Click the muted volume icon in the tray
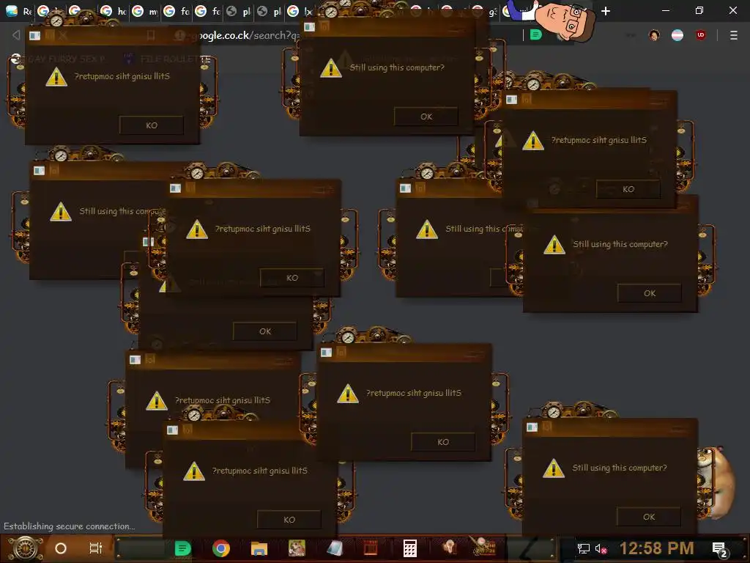Viewport: 750px width, 563px height. [601, 548]
